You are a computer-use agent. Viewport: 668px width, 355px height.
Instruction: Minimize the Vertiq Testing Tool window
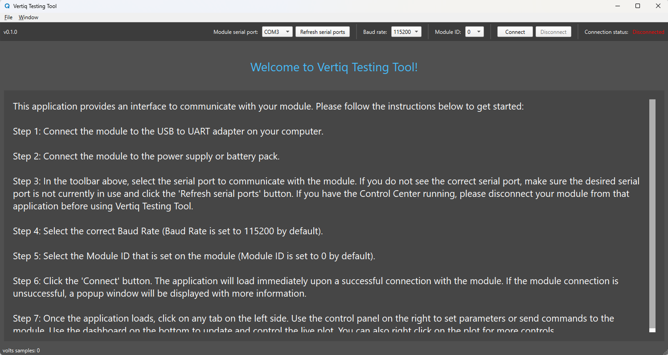[617, 6]
